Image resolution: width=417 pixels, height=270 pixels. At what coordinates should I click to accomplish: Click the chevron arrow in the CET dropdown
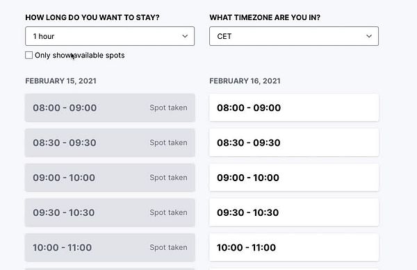pyautogui.click(x=369, y=36)
